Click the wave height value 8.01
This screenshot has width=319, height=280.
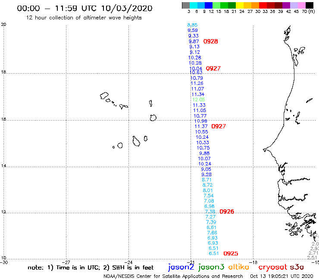tap(208, 190)
